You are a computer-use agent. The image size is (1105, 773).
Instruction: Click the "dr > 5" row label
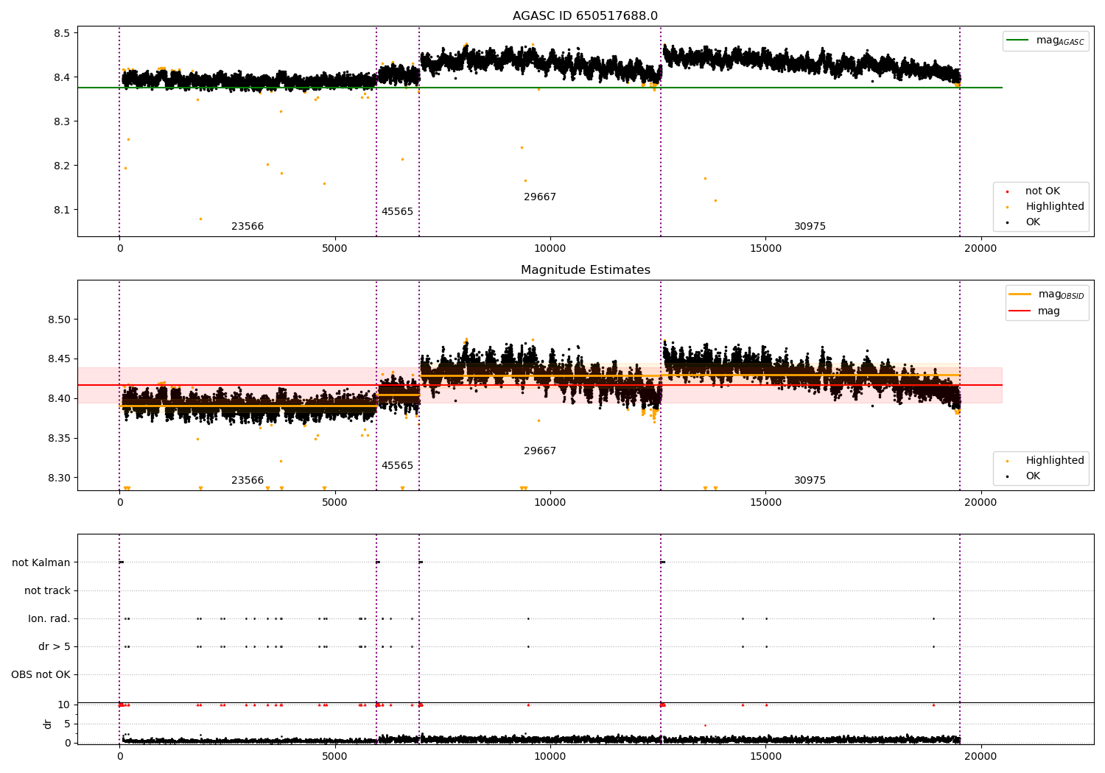(x=55, y=647)
